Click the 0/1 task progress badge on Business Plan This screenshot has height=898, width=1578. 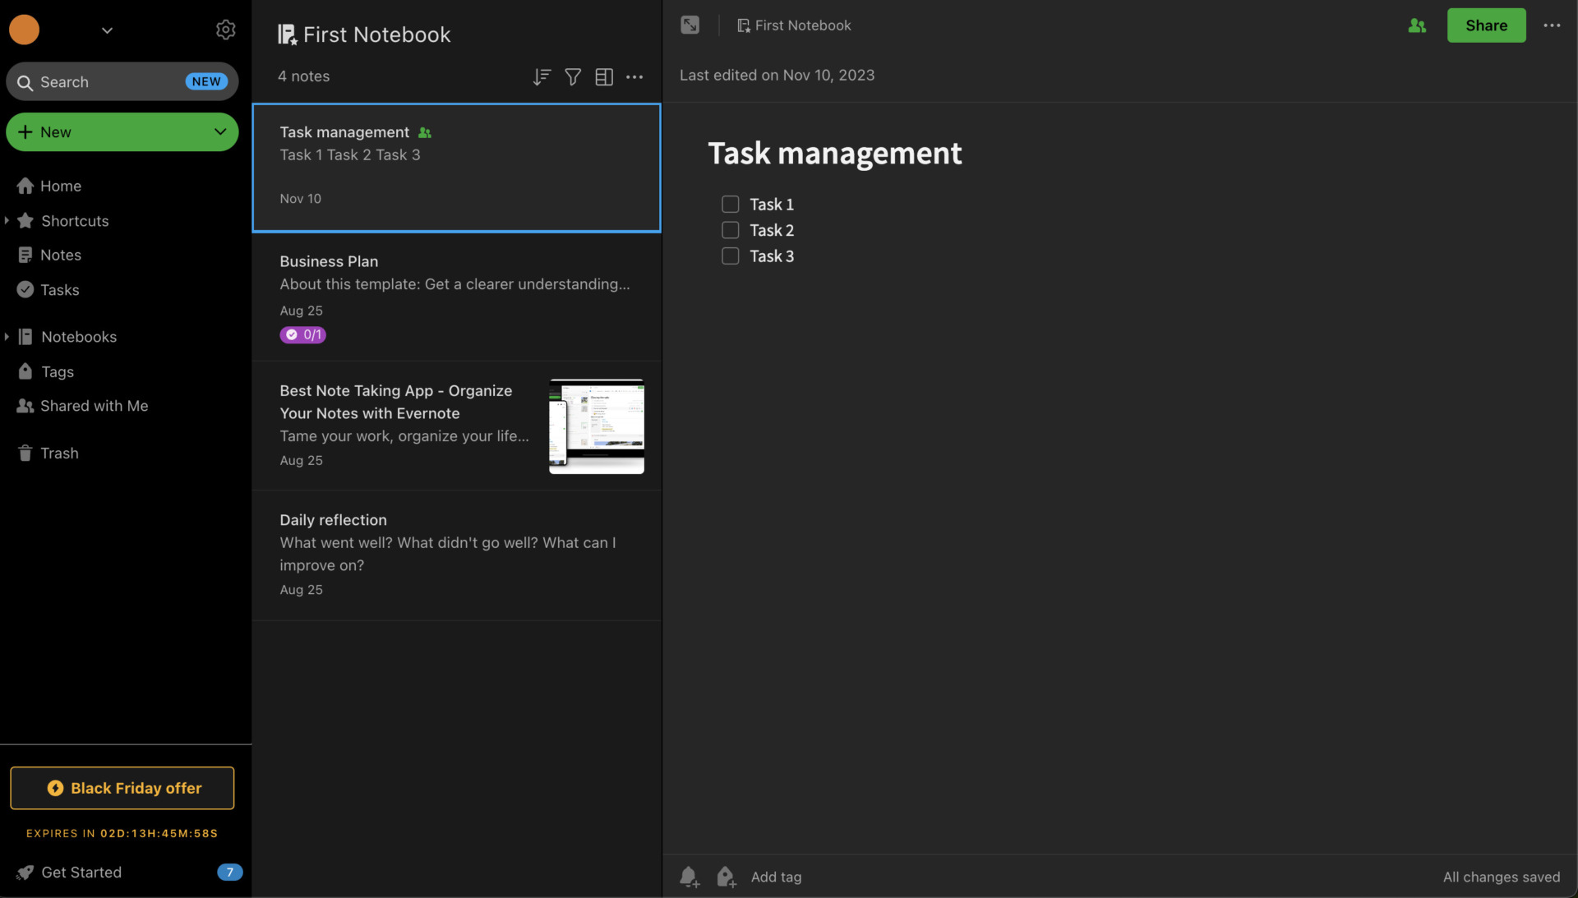(302, 334)
